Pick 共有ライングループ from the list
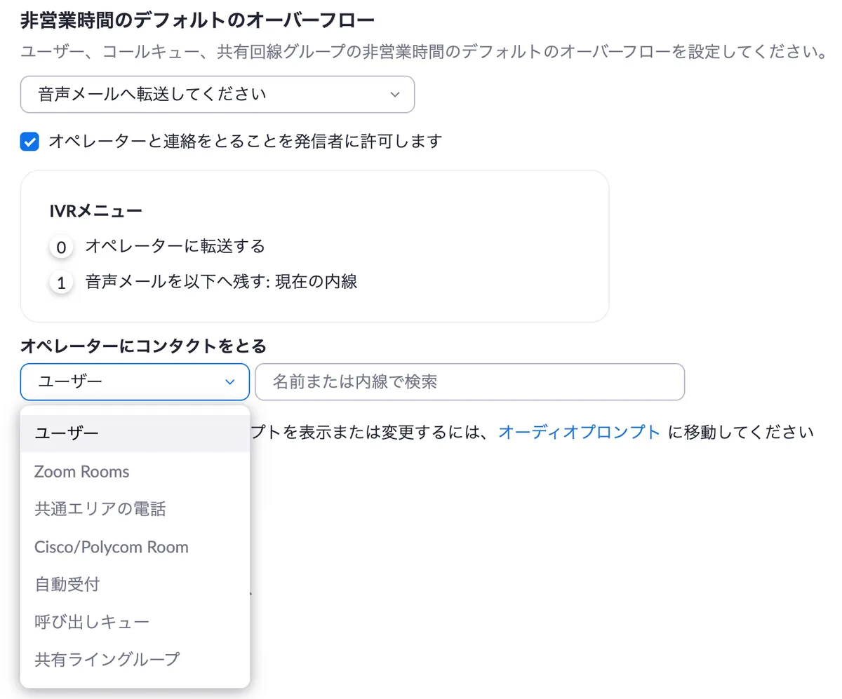842x699 pixels. [107, 659]
